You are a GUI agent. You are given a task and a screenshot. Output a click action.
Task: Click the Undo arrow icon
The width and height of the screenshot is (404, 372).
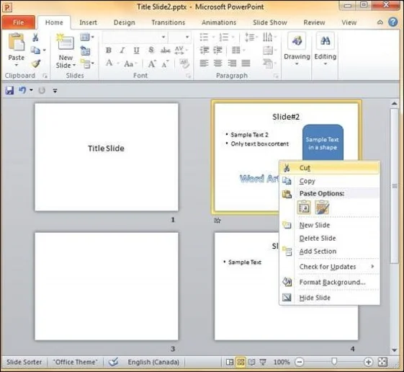(22, 90)
